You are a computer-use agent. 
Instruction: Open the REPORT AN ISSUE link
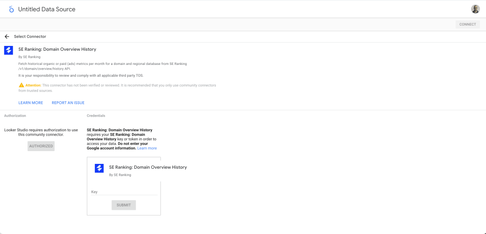pos(68,103)
